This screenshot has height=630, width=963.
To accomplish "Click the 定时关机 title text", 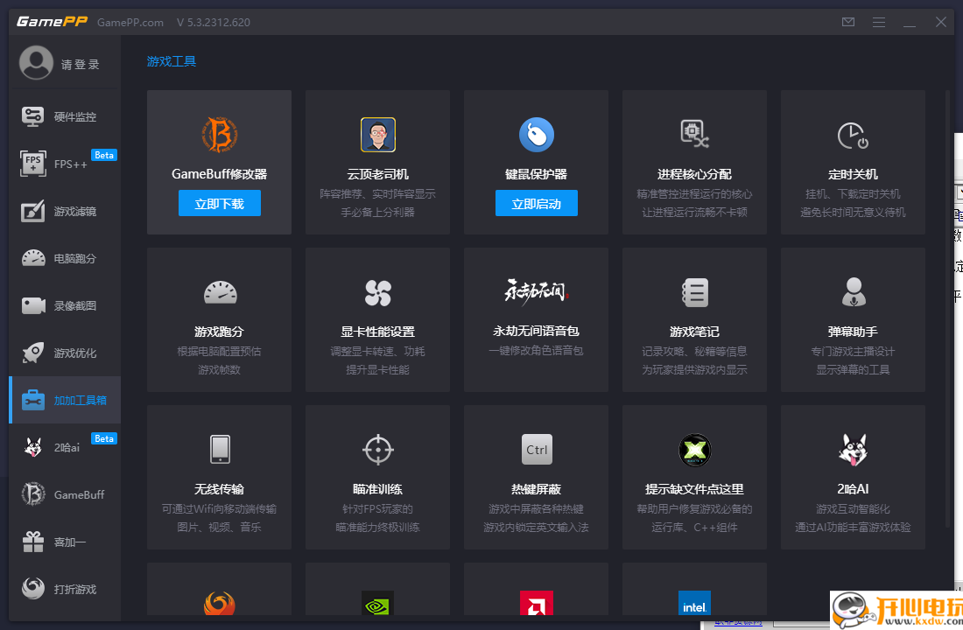I will (x=853, y=174).
